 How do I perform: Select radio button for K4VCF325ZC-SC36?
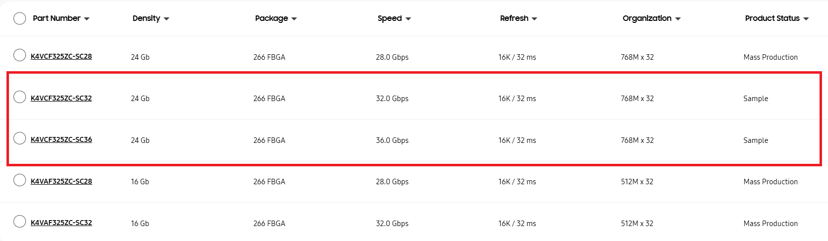(19, 138)
